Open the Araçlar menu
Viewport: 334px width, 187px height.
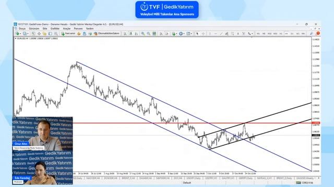(67, 29)
